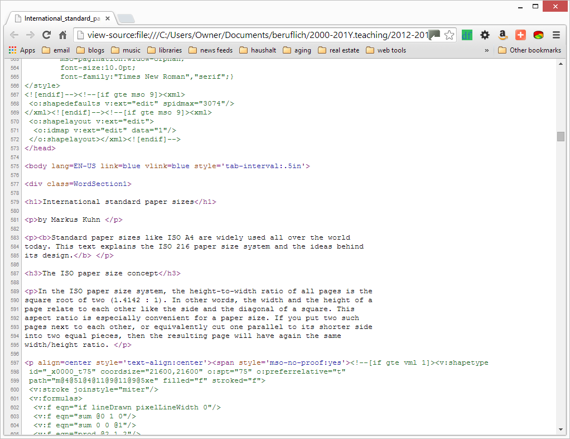Click the orange plus extension icon
Image resolution: width=570 pixels, height=439 pixels.
(520, 35)
